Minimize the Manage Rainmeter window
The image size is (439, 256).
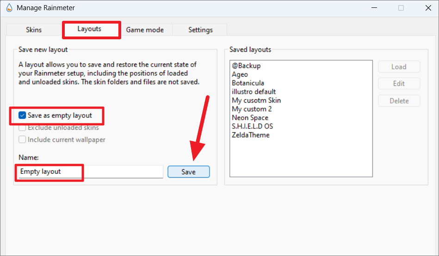click(374, 8)
